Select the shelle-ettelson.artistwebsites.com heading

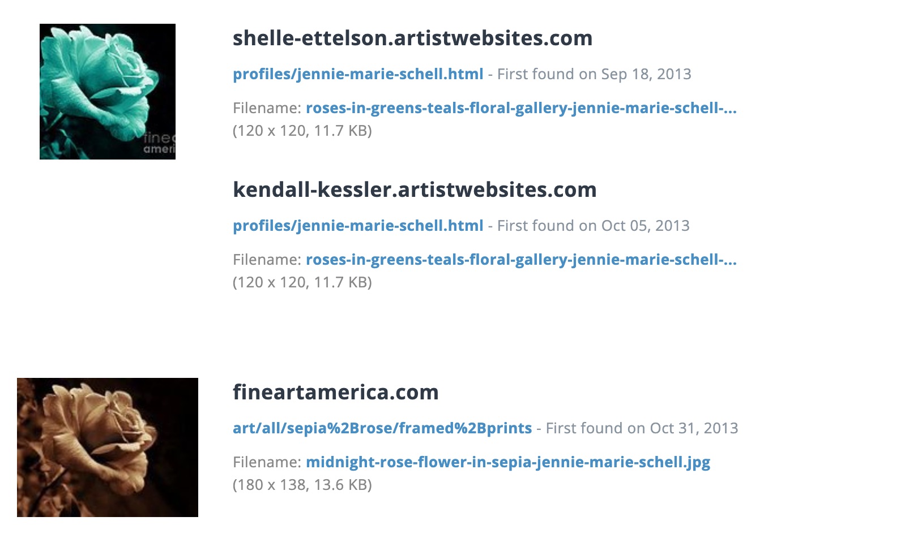click(x=412, y=38)
